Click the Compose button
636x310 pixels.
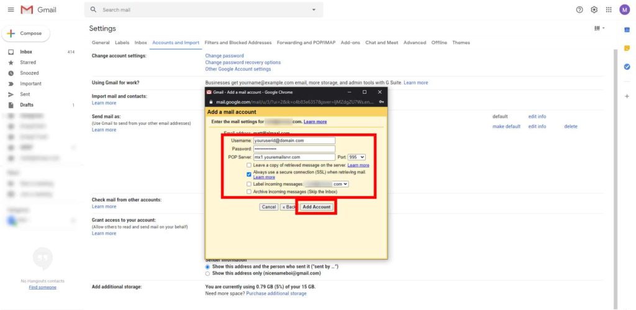click(26, 34)
